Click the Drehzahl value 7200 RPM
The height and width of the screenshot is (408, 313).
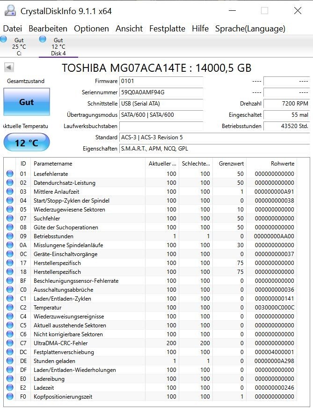pos(286,103)
